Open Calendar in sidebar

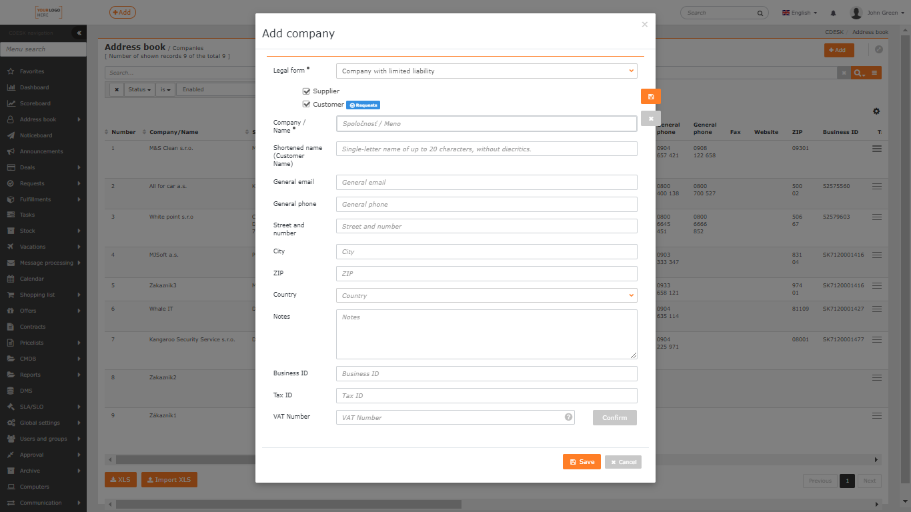(31, 279)
